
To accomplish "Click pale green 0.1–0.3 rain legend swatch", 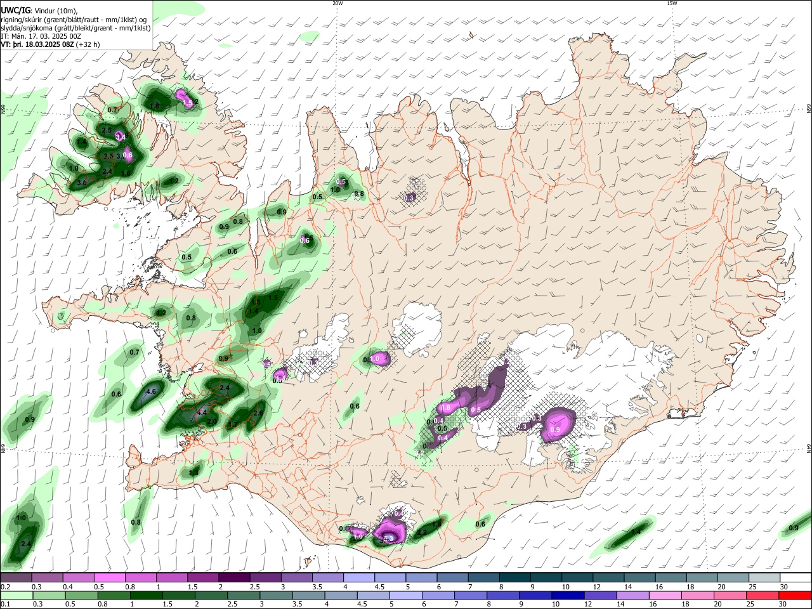I will tap(16, 595).
